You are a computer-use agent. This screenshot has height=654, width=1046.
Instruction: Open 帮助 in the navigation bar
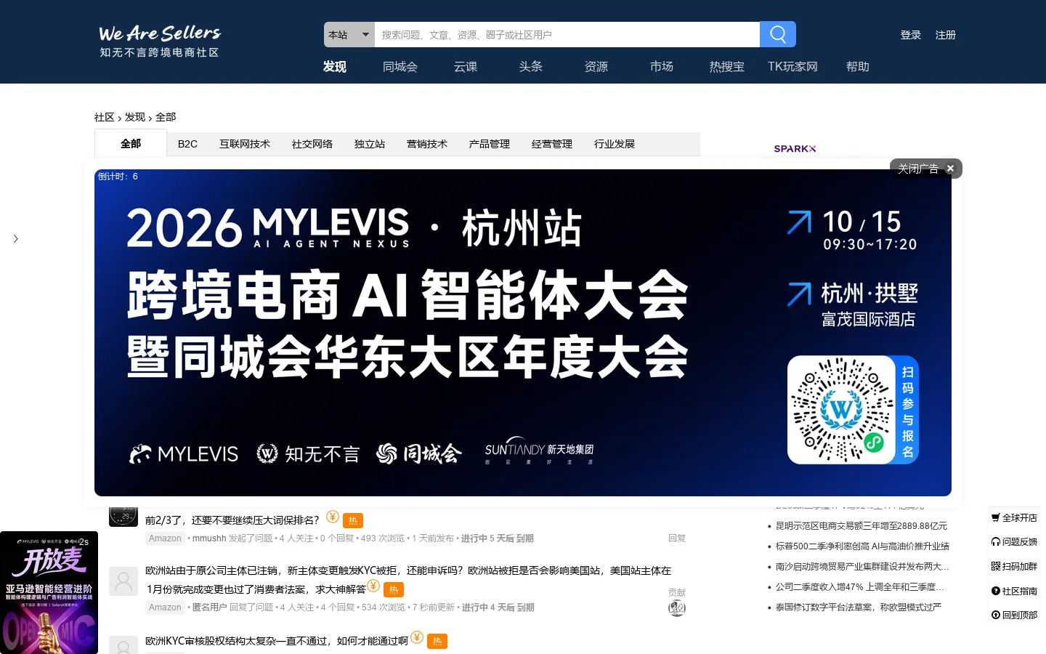[x=858, y=66]
